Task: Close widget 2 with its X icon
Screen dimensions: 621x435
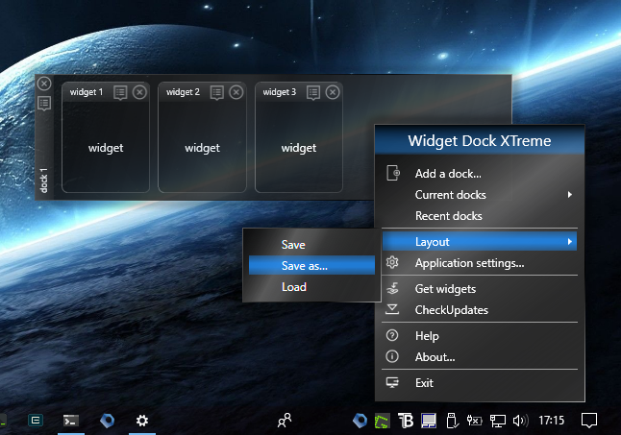Action: tap(236, 92)
